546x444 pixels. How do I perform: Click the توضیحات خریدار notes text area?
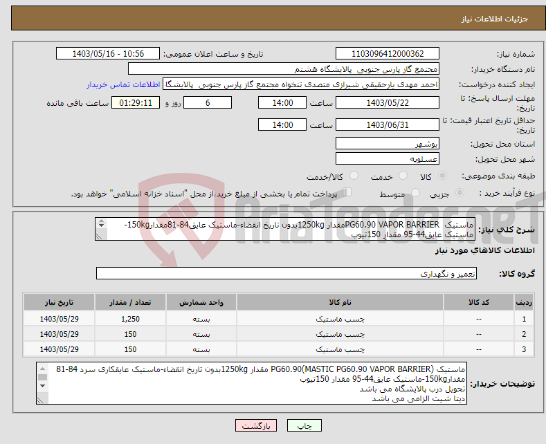pos(251,383)
